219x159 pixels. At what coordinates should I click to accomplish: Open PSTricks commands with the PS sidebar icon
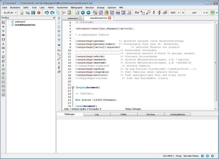[x=3, y=82]
